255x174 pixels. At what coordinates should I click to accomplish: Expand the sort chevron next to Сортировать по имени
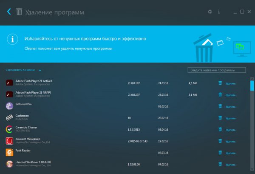point(40,70)
